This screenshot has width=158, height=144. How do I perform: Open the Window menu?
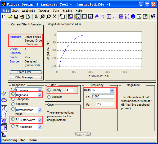[x=67, y=11]
